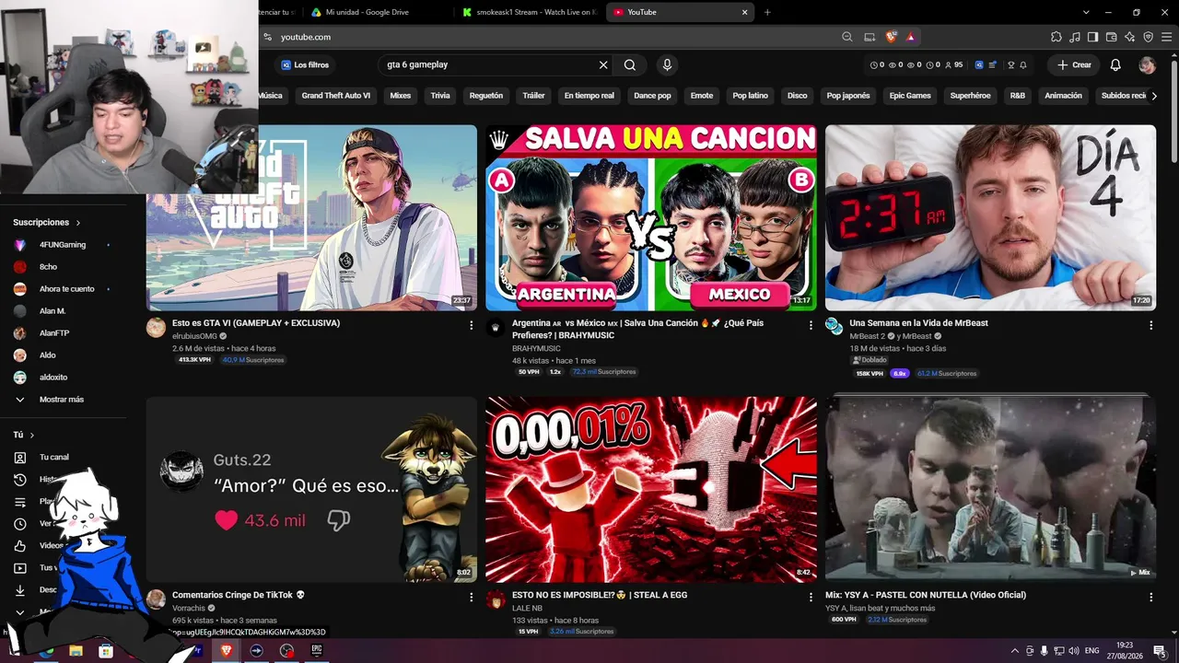Open the browser extensions puzzle icon
The width and height of the screenshot is (1179, 663).
pyautogui.click(x=1056, y=37)
